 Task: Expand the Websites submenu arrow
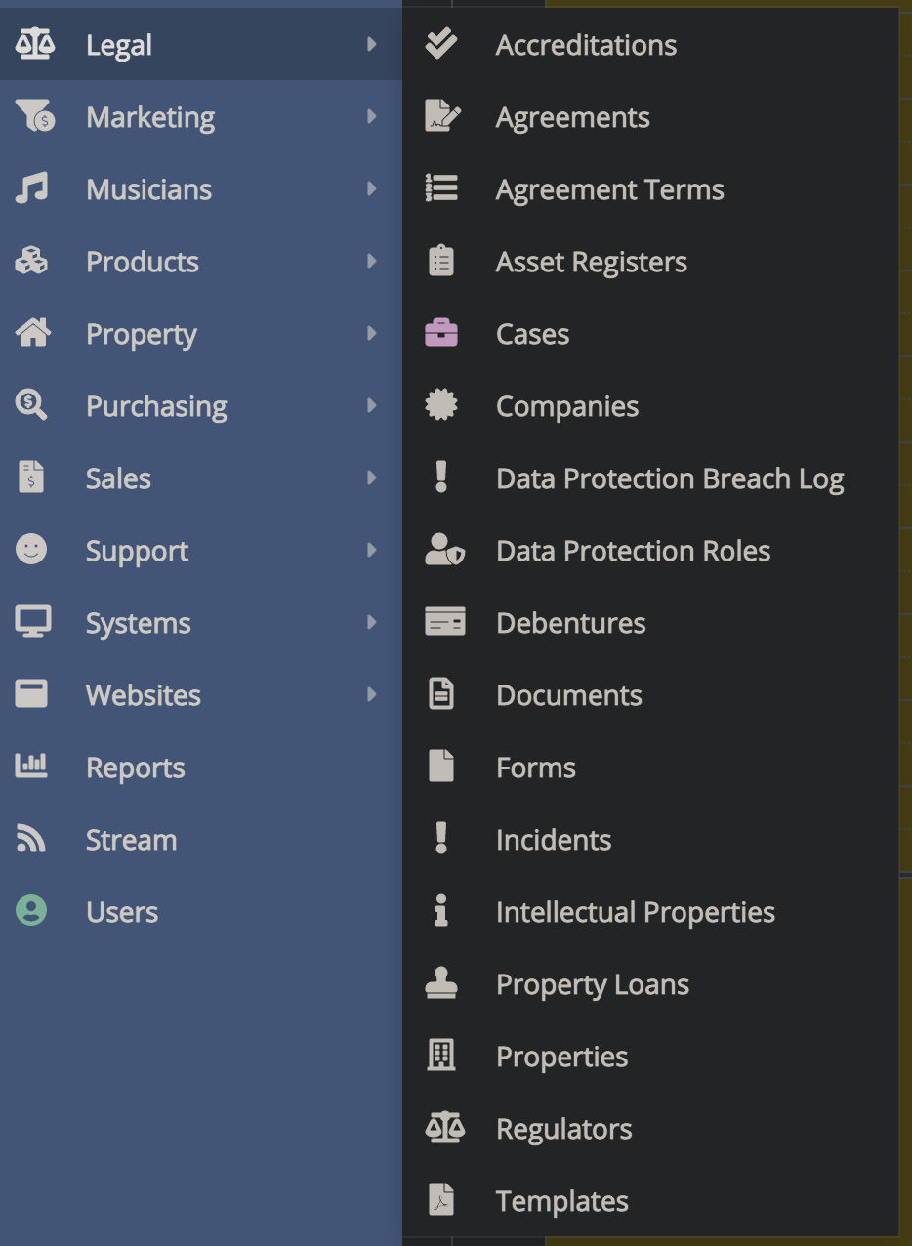371,695
